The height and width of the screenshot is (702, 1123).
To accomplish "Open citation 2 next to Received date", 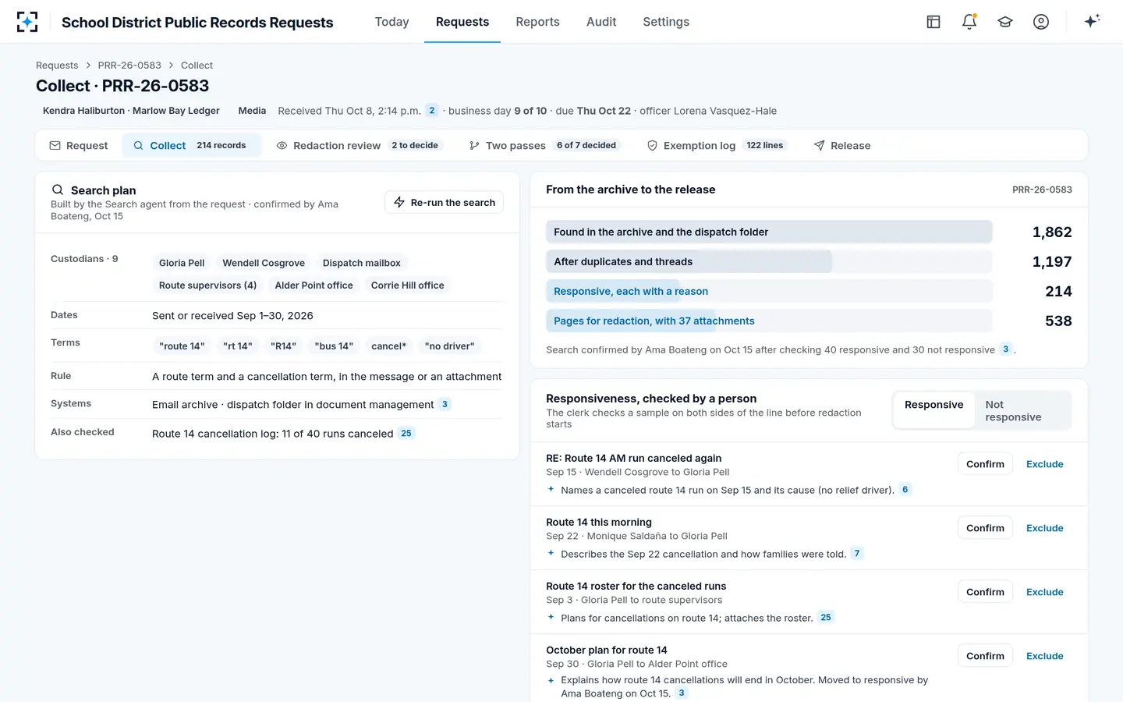I will [x=432, y=110].
